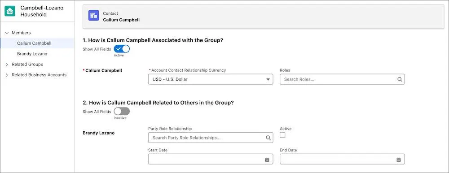Enable section 2 Show All Fields toggle
Screen dimensions: 449x173
(122, 111)
